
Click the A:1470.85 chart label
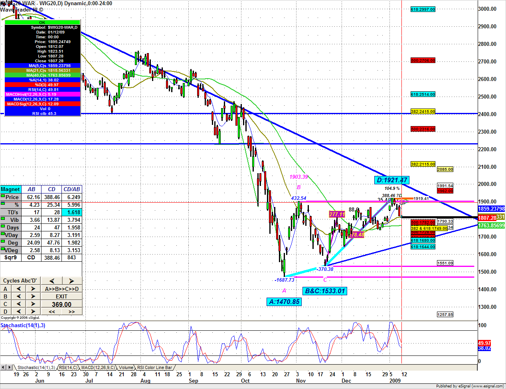pos(284,302)
